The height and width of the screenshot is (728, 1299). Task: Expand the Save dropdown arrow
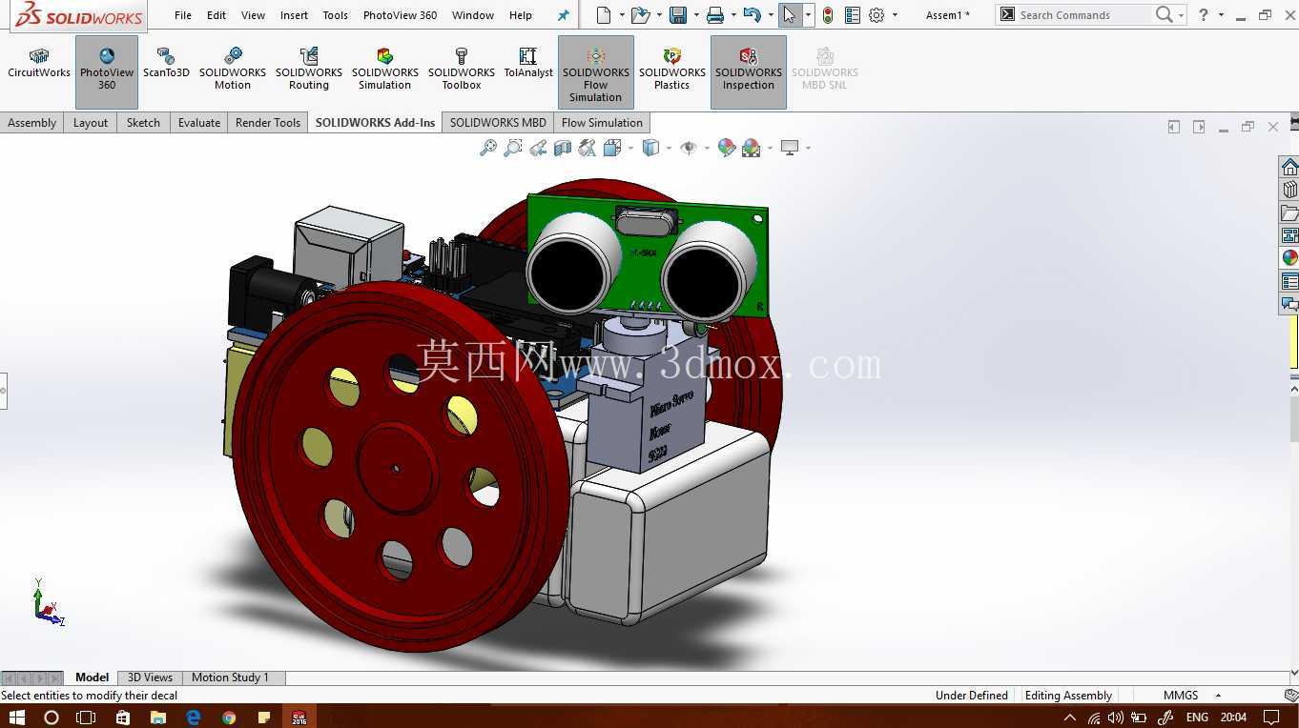[x=696, y=15]
